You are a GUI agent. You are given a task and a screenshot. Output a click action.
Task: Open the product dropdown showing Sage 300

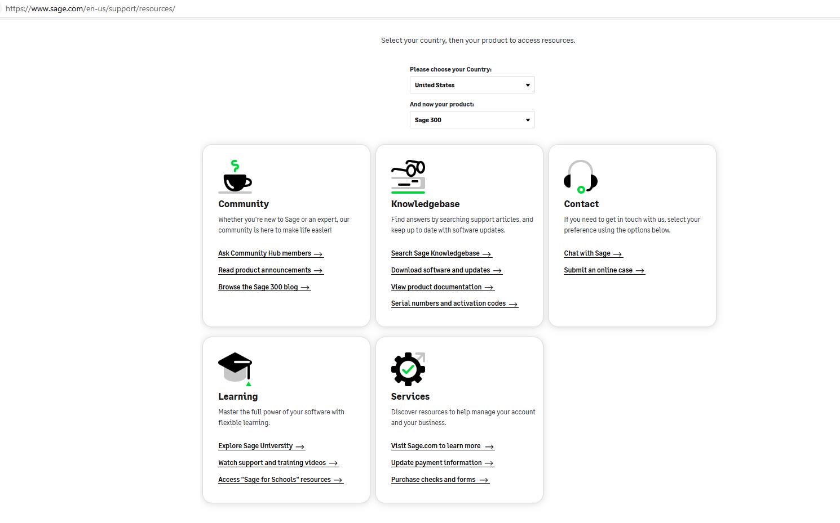(x=472, y=120)
